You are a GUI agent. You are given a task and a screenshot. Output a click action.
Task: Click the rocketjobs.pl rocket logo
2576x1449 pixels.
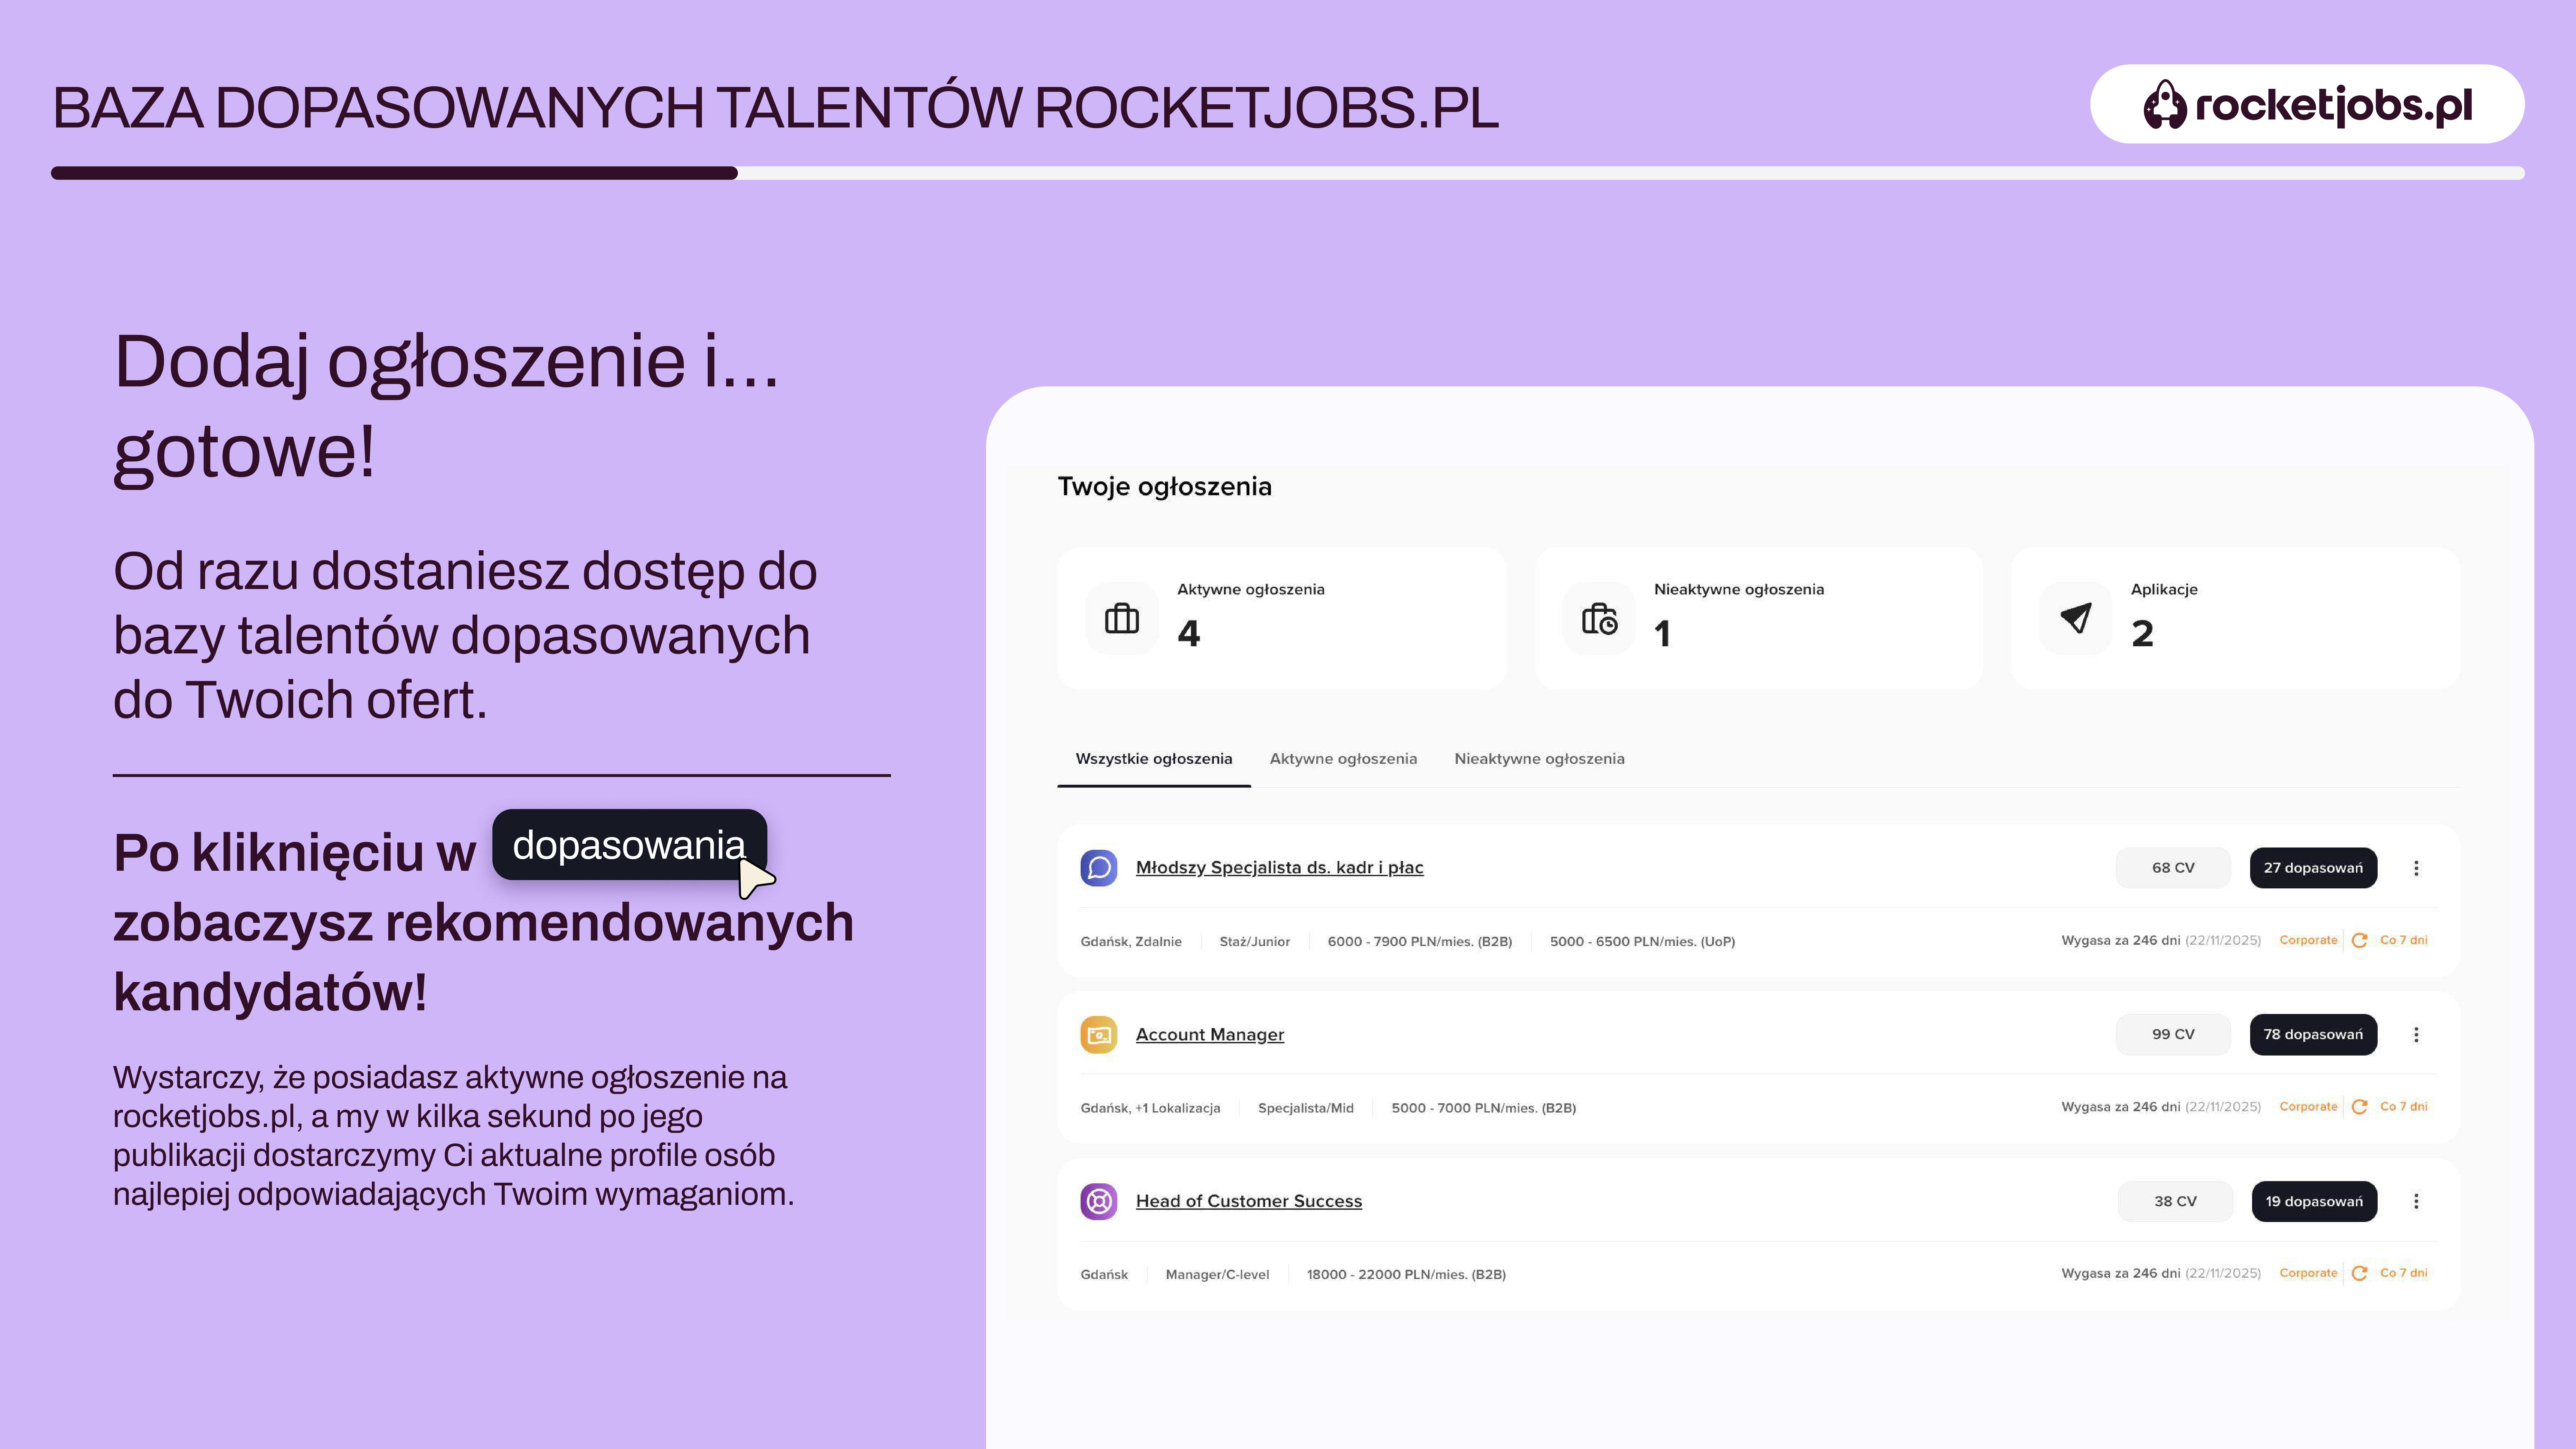click(2165, 104)
